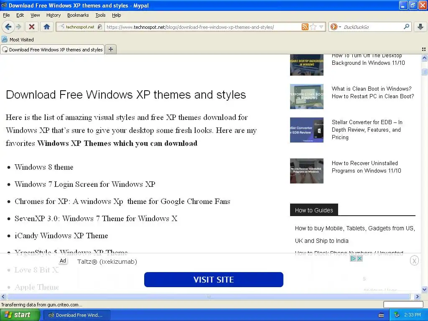Open URL history dropdown arrow in address bar

tap(321, 27)
